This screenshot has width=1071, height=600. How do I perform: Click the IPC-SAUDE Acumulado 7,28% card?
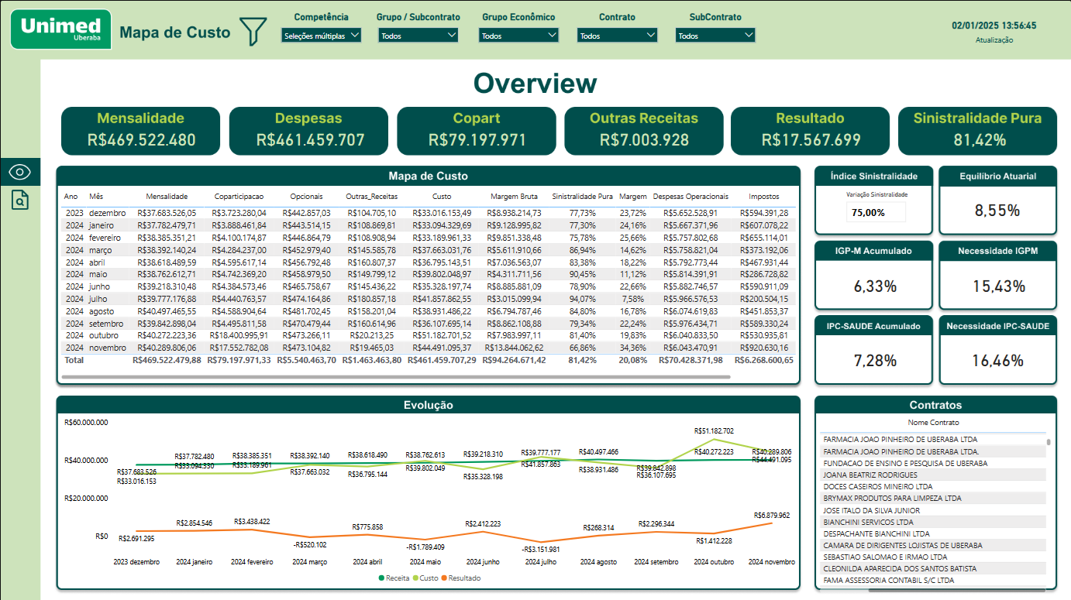(873, 350)
